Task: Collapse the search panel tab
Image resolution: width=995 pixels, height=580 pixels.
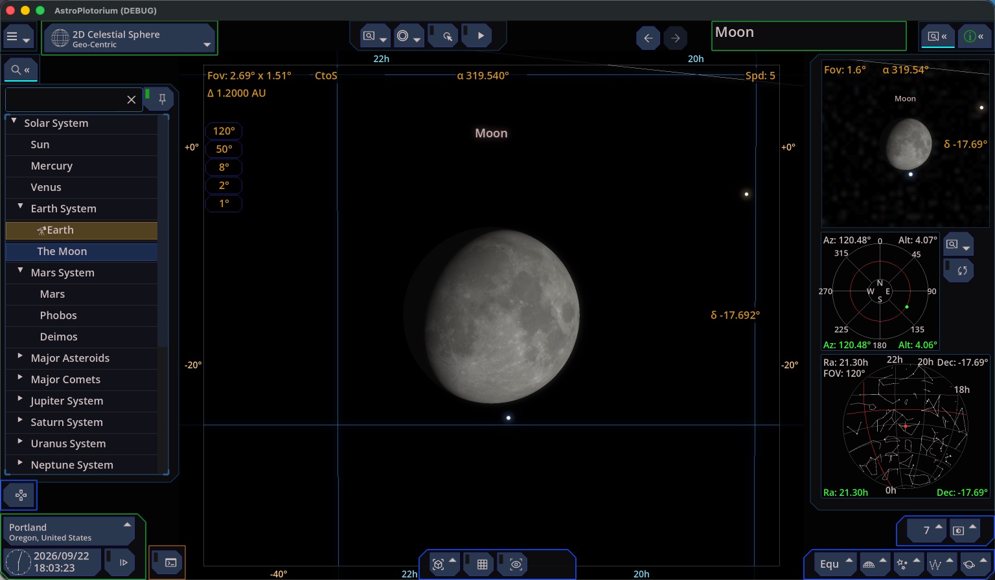Action: (21, 70)
